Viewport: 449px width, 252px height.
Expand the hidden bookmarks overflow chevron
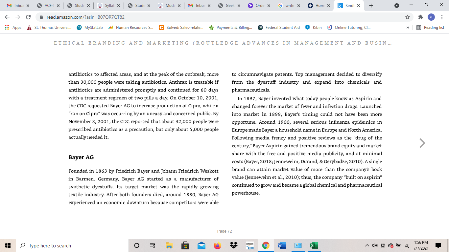tap(408, 28)
